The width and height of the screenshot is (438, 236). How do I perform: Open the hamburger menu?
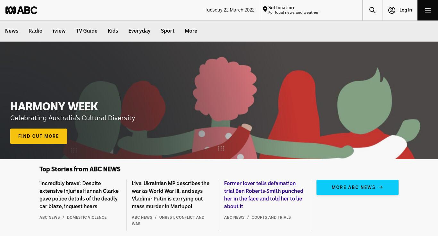[x=427, y=10]
